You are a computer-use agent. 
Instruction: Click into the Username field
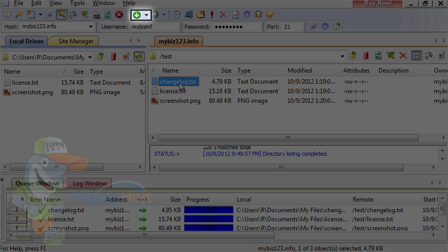[155, 27]
